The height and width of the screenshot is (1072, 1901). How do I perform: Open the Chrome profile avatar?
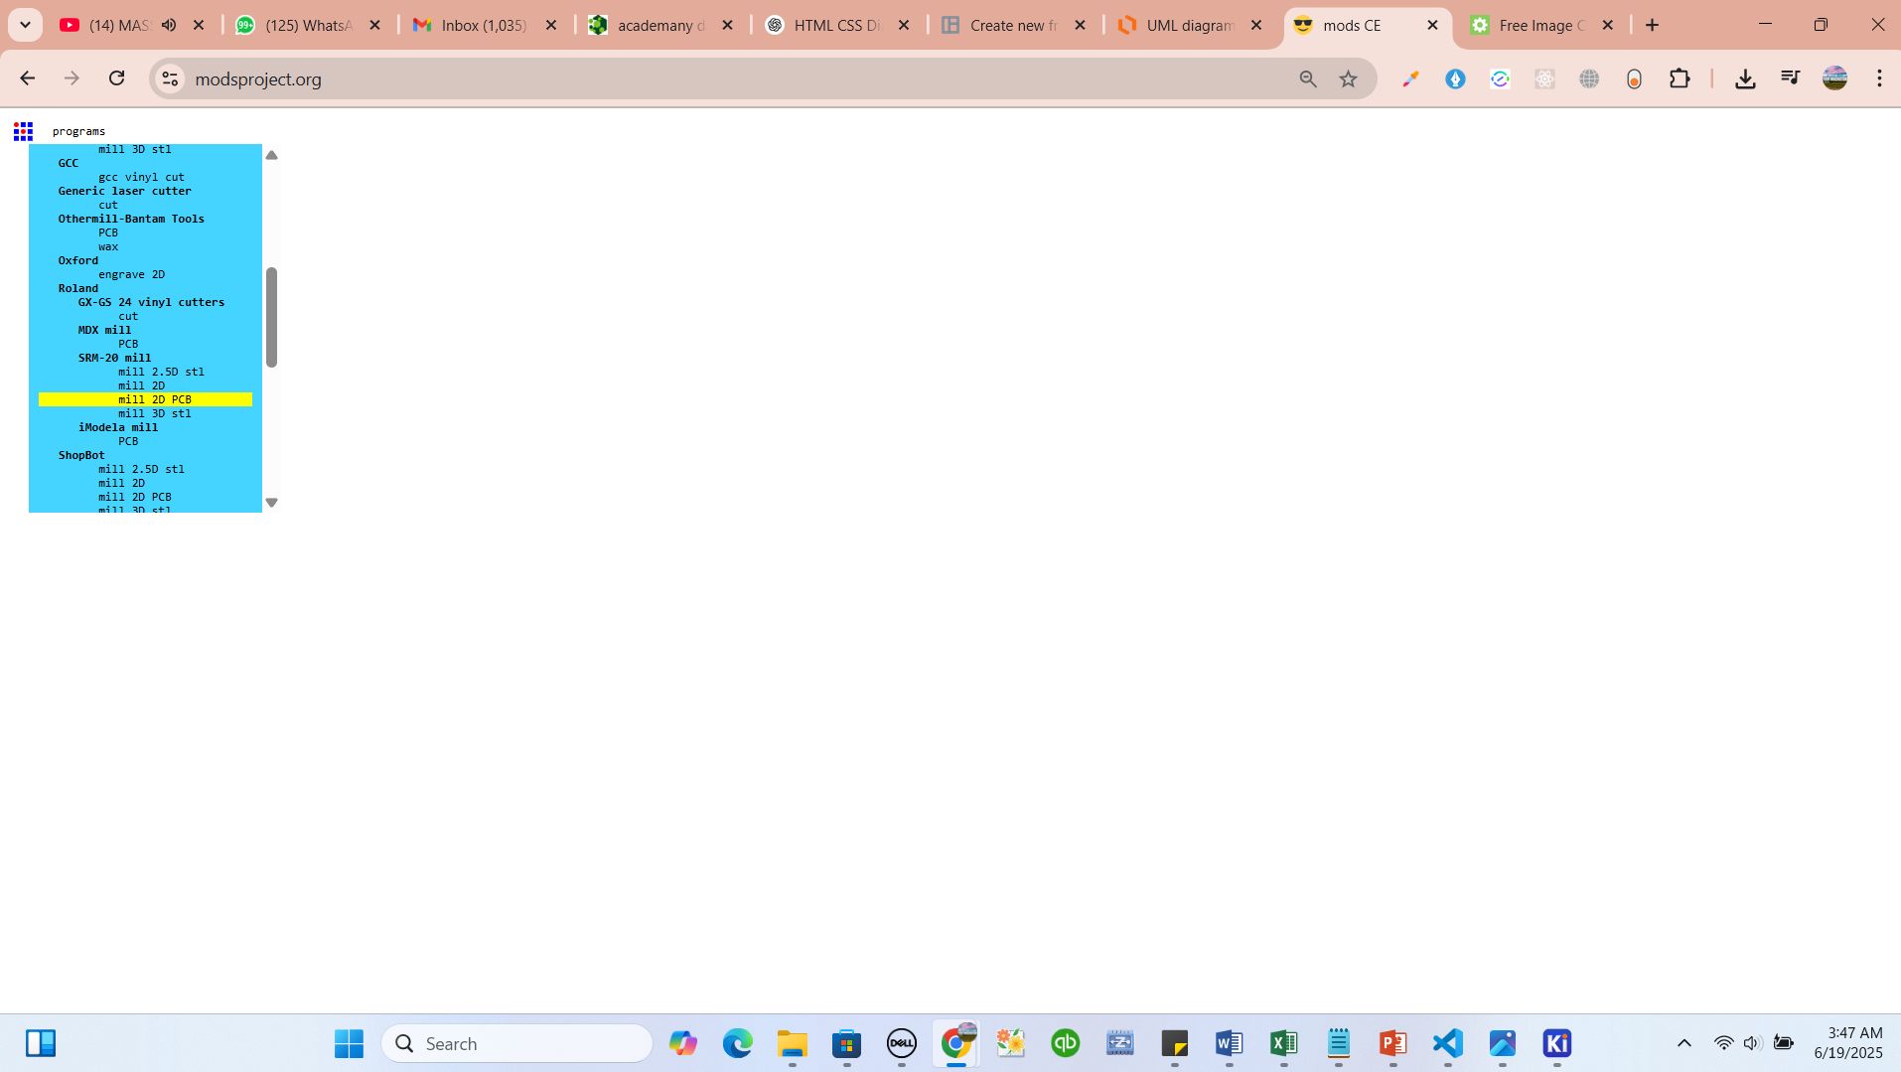1834,78
